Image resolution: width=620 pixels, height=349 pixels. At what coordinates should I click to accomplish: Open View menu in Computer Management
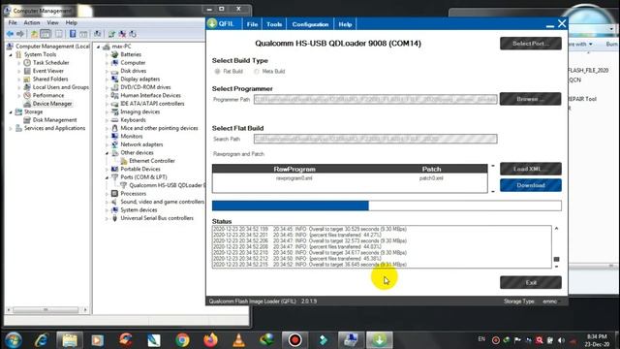point(52,23)
